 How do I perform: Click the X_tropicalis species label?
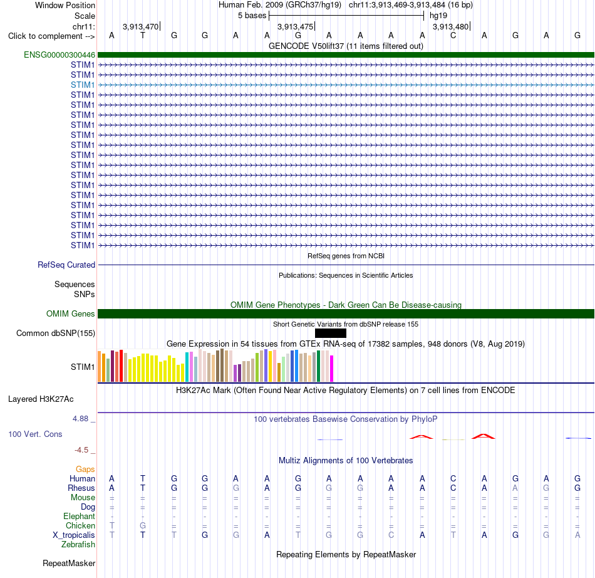coord(74,535)
